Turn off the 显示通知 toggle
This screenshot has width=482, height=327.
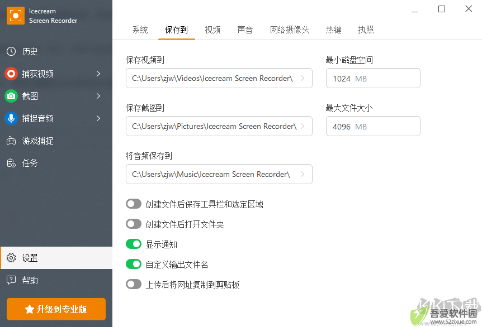pyautogui.click(x=134, y=244)
